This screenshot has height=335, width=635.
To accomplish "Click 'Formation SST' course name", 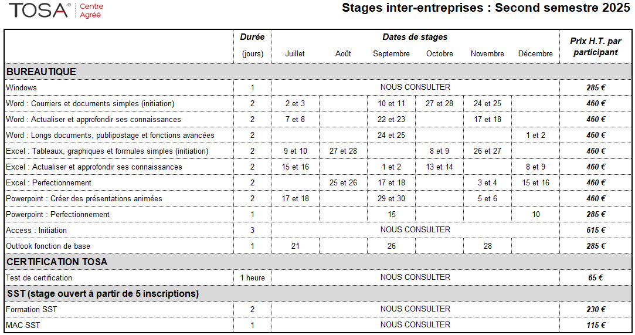I will click(31, 310).
